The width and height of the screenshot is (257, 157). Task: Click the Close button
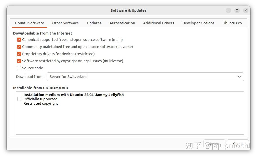coord(238,144)
